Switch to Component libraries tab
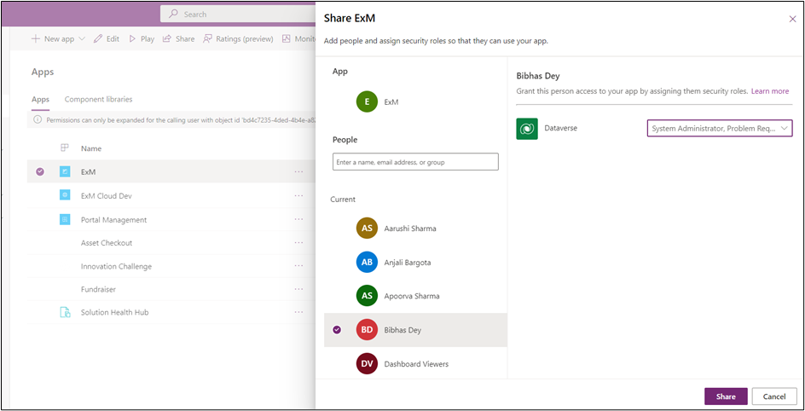The image size is (805, 411). 98,100
